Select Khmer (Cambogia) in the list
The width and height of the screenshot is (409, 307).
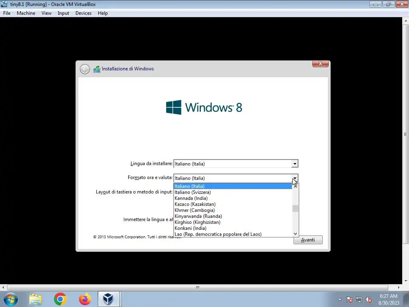pyautogui.click(x=233, y=210)
